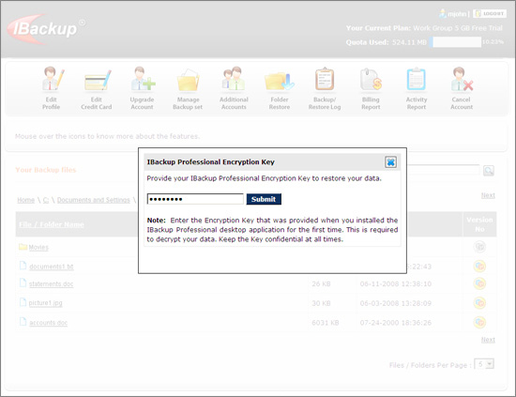The height and width of the screenshot is (397, 516).
Task: Open the Activity Report icon
Action: tap(416, 79)
